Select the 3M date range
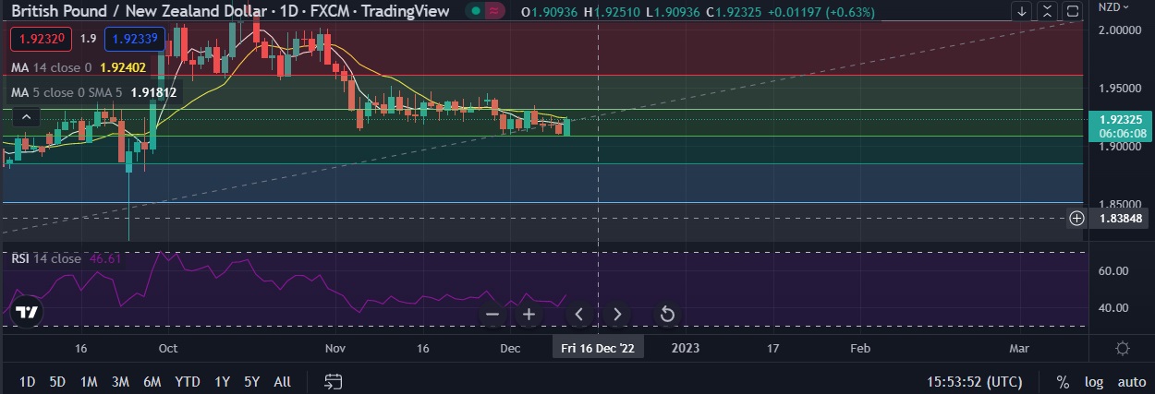1155x394 pixels. click(120, 382)
